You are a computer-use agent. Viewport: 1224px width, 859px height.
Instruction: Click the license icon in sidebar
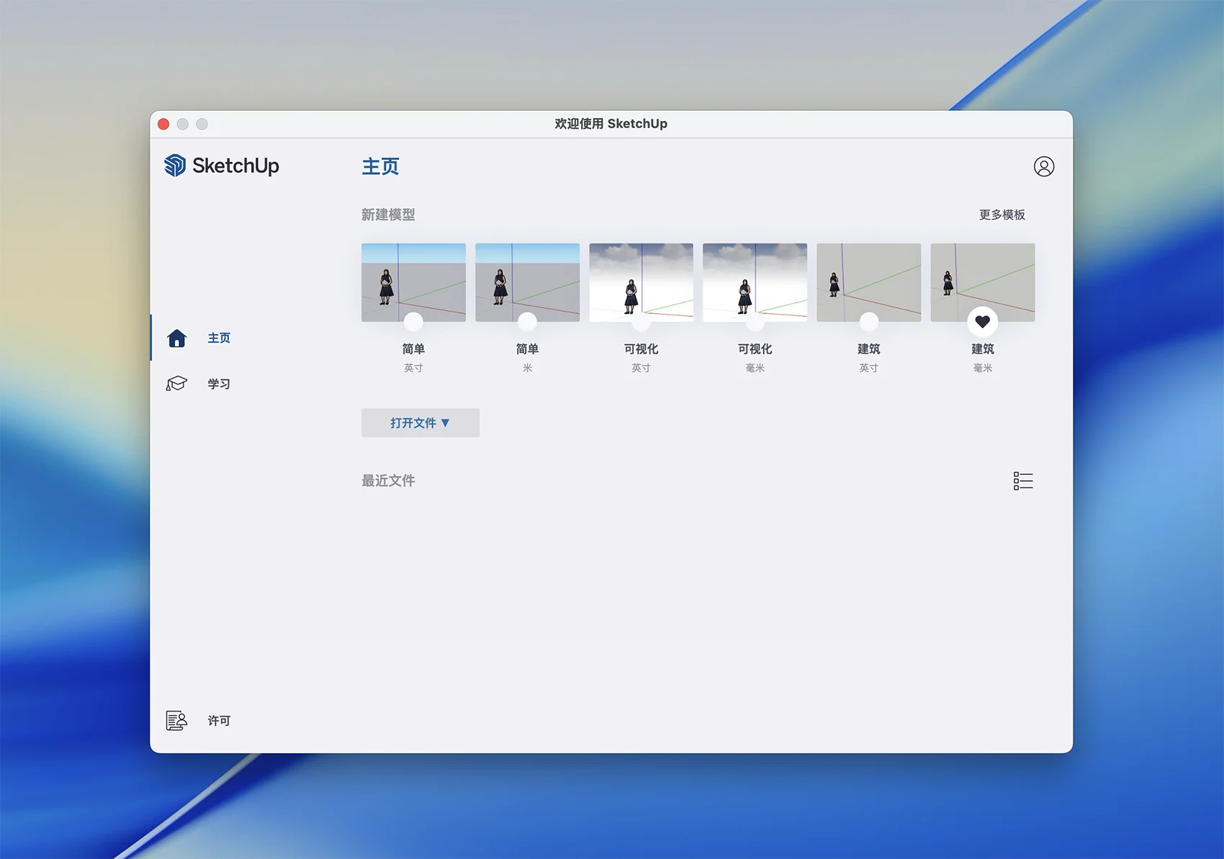tap(177, 721)
